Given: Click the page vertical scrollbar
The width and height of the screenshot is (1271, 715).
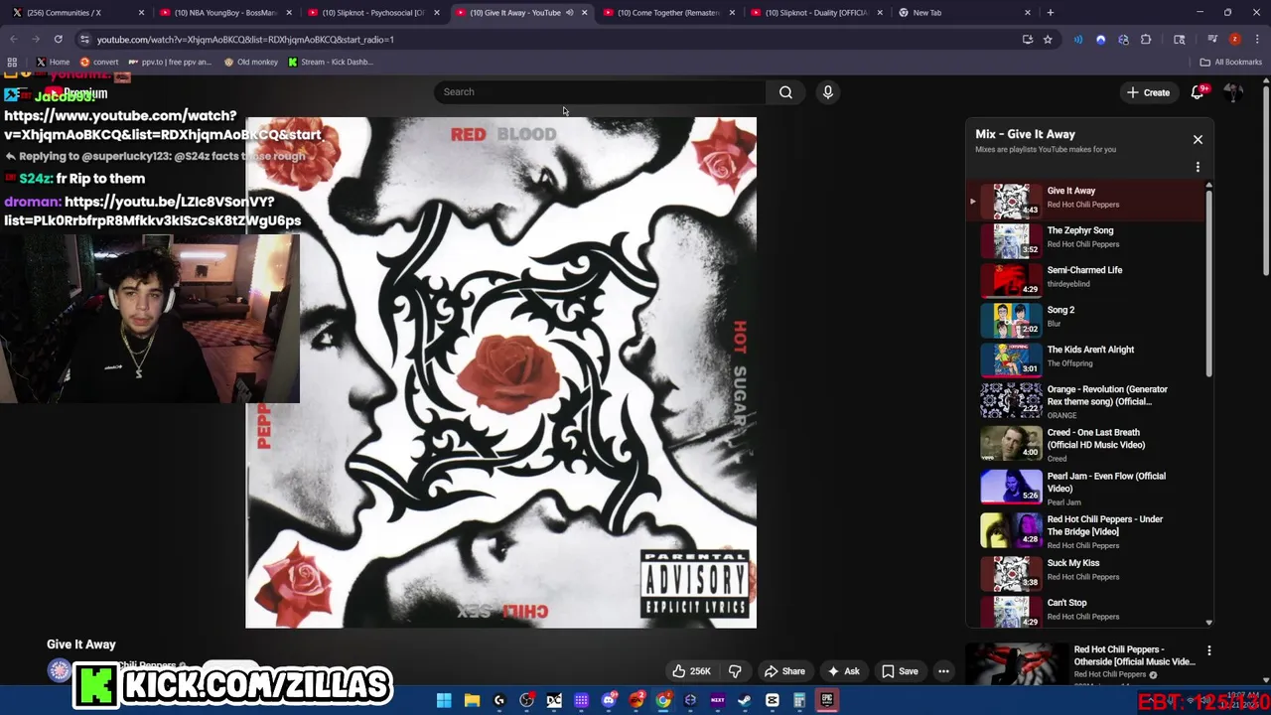Looking at the screenshot, I should tap(1265, 179).
